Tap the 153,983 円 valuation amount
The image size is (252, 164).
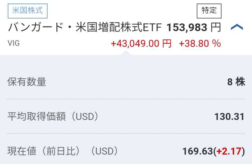click(x=194, y=27)
